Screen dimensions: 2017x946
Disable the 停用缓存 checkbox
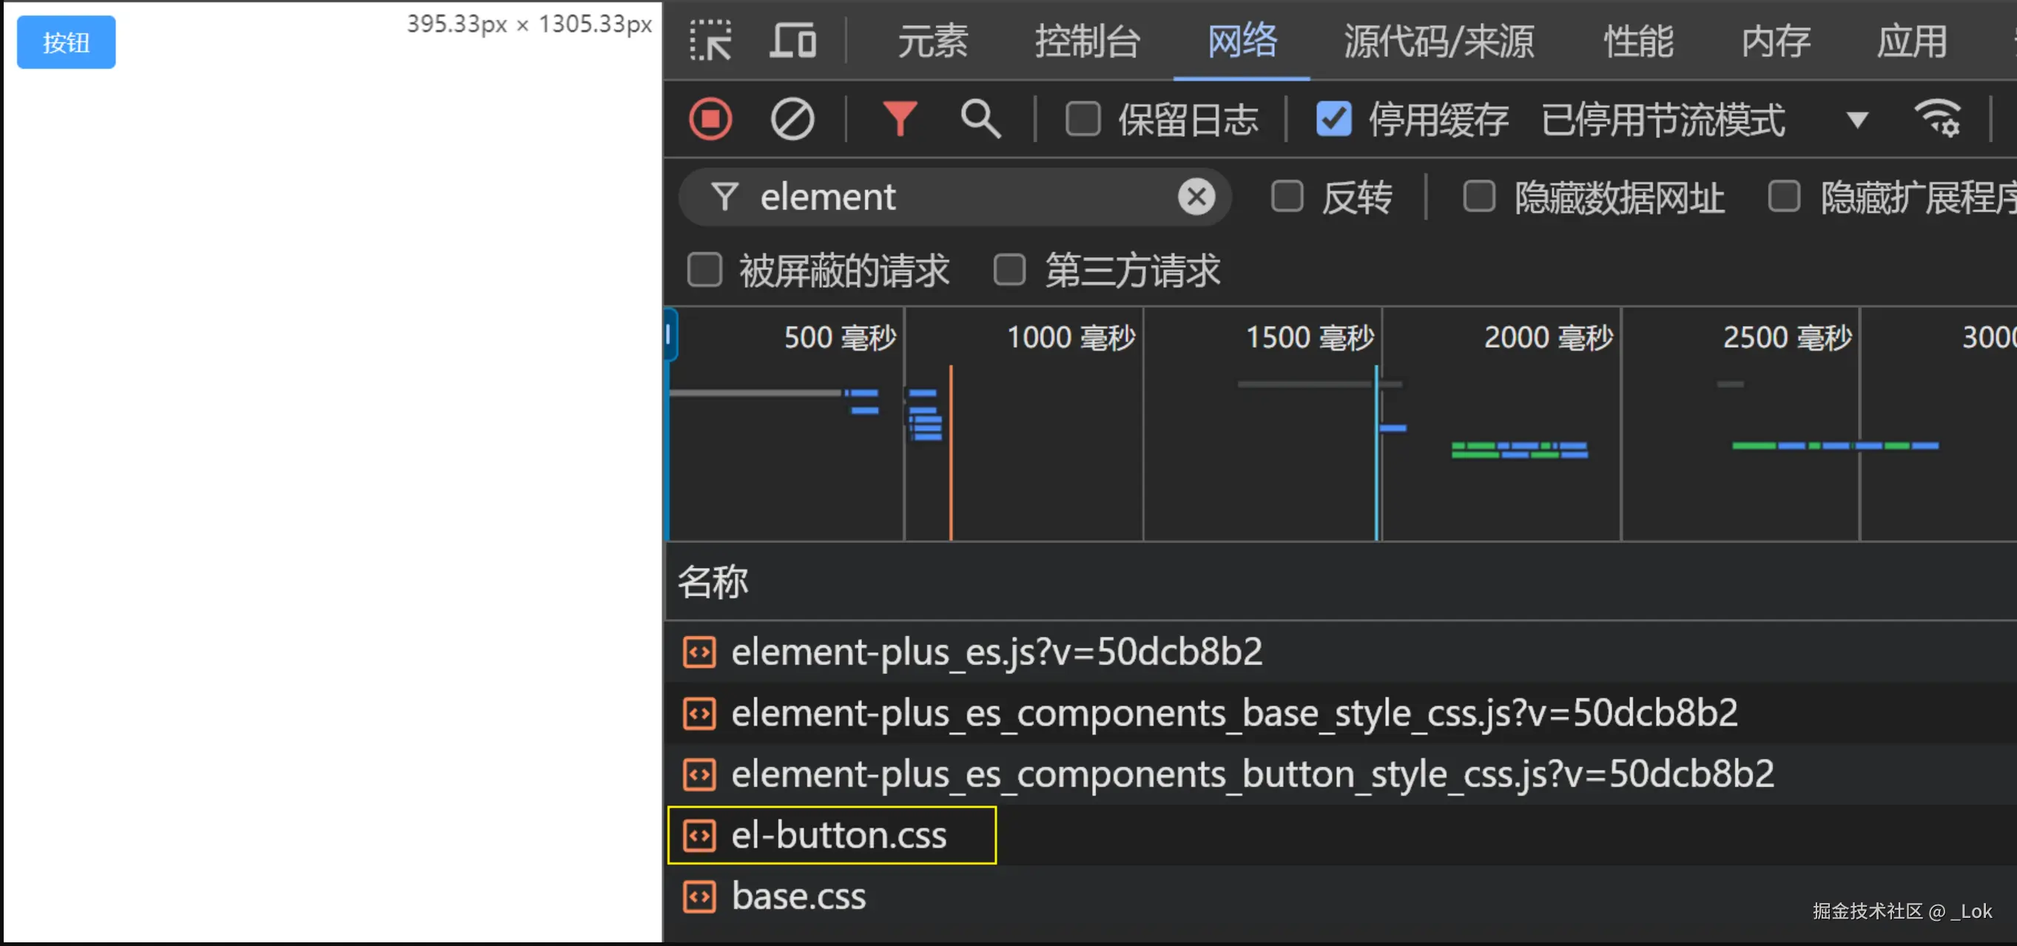pyautogui.click(x=1333, y=119)
